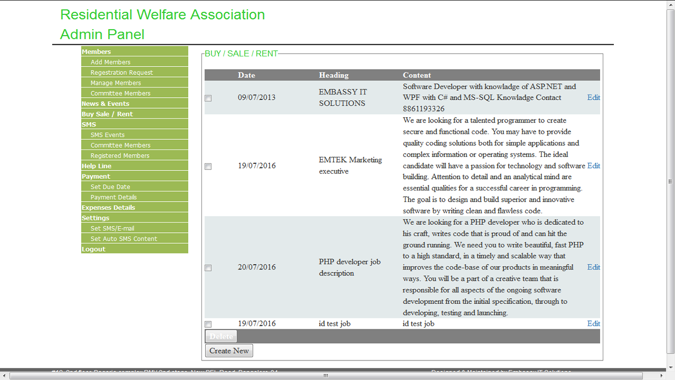Click the vertical scrollbar thumb
The height and width of the screenshot is (380, 675).
click(x=670, y=181)
